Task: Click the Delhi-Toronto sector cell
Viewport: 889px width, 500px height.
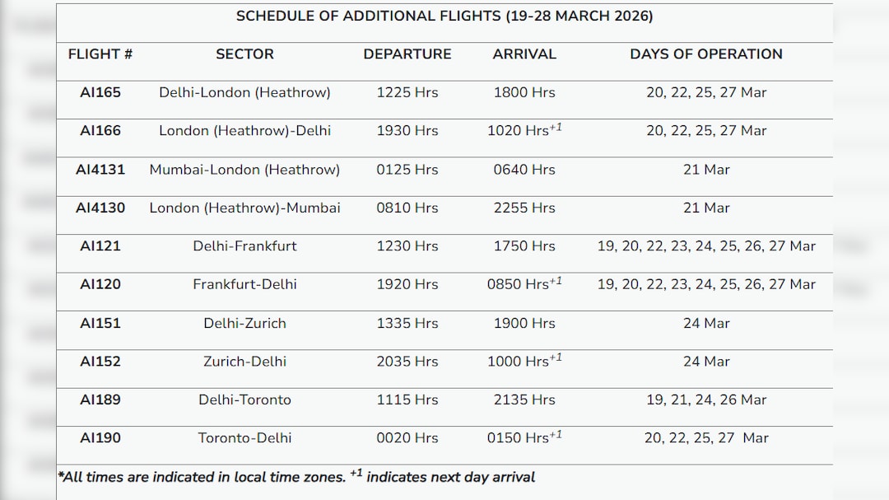Action: (244, 400)
